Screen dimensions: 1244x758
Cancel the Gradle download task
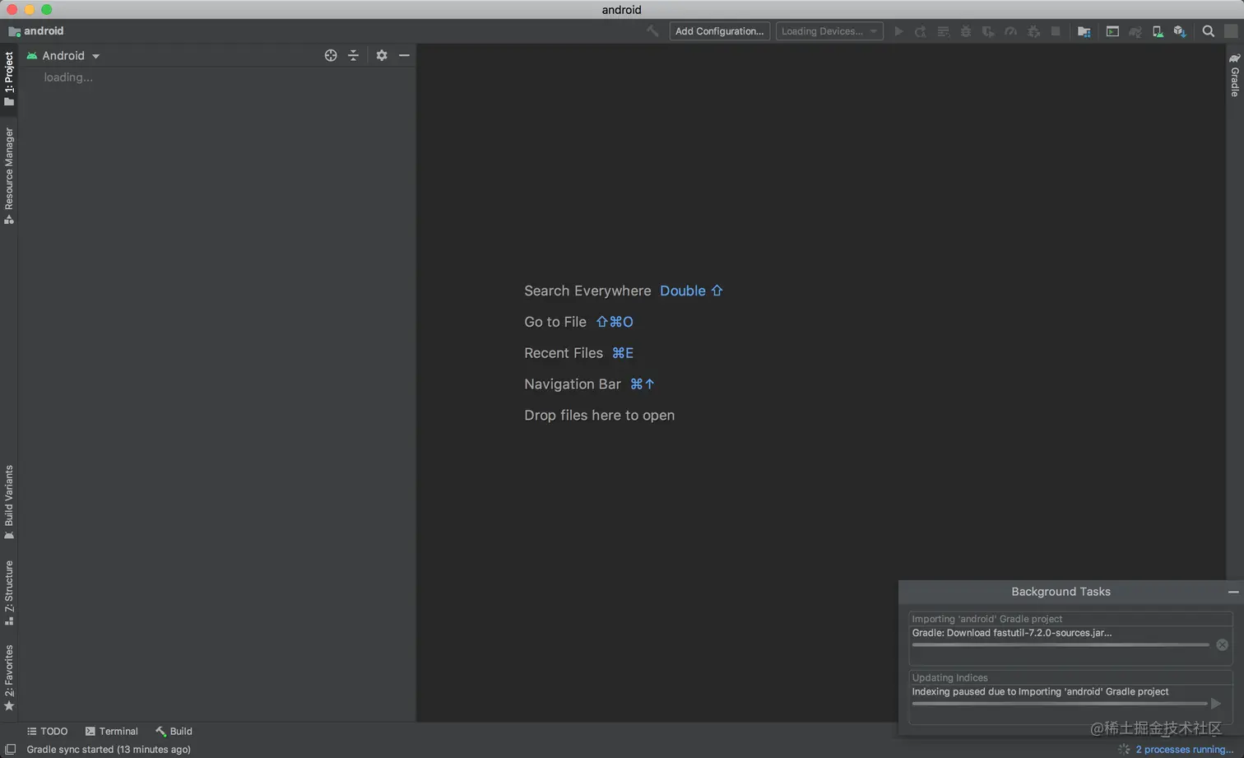click(x=1222, y=644)
